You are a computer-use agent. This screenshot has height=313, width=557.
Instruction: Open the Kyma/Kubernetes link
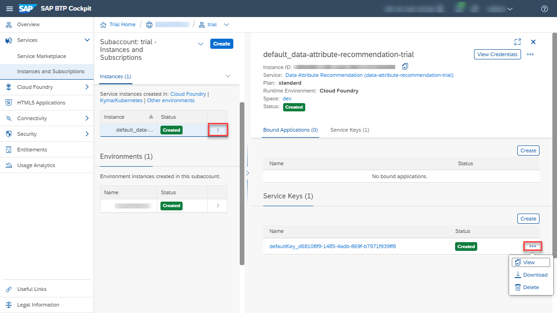click(121, 100)
